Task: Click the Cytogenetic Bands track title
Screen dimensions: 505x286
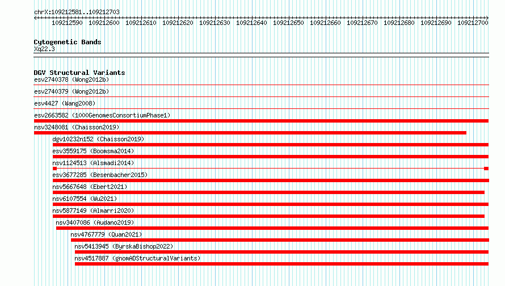Action: [x=68, y=42]
